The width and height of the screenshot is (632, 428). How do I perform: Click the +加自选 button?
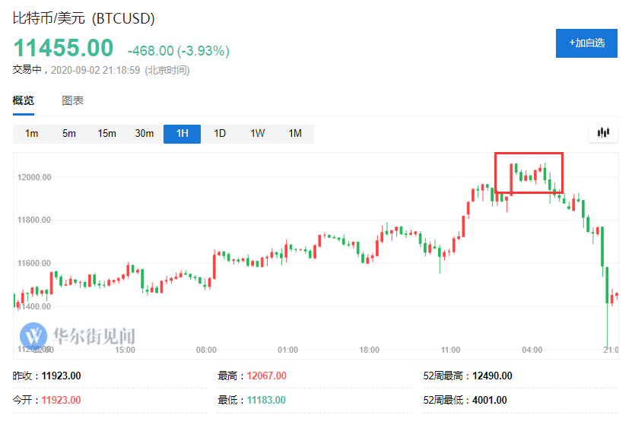coord(586,43)
